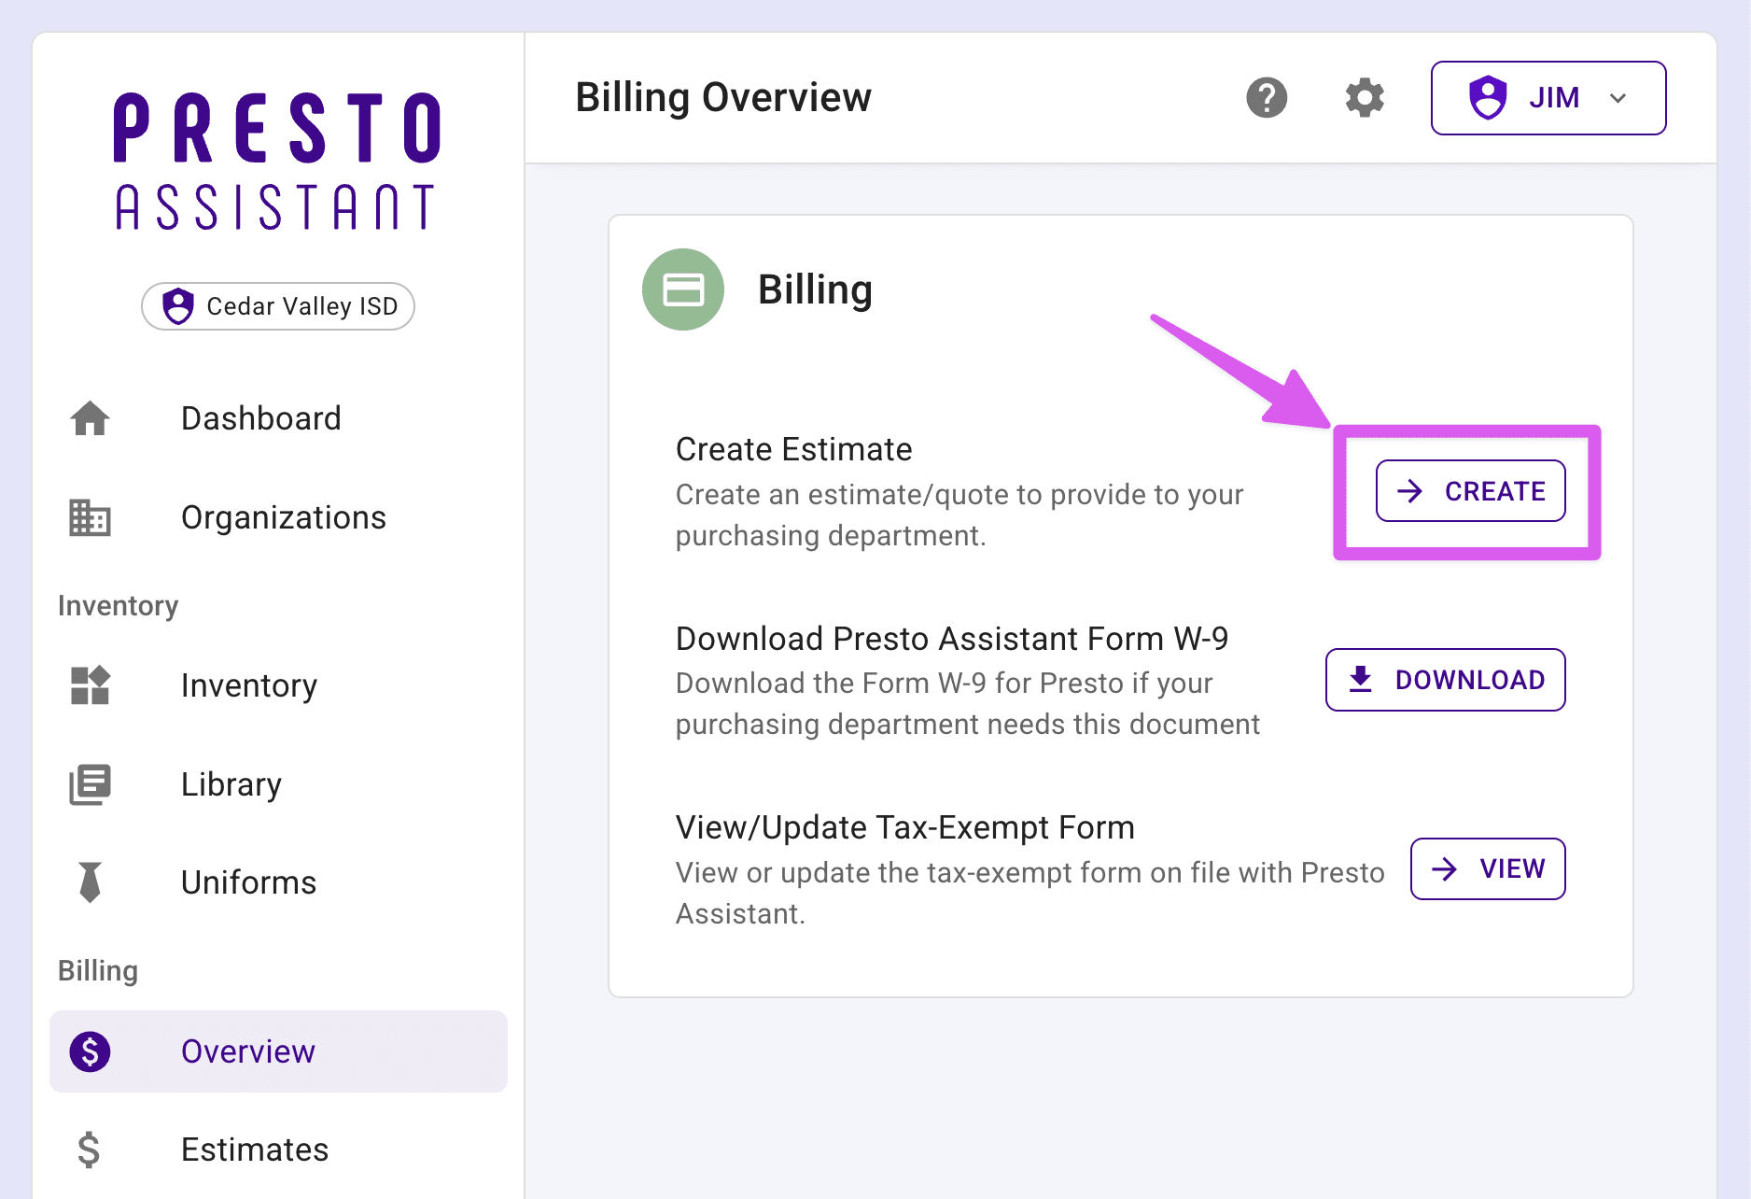Screen dimensions: 1751x1199
Task: Click the shield icon on the JIM button
Action: point(1487,97)
